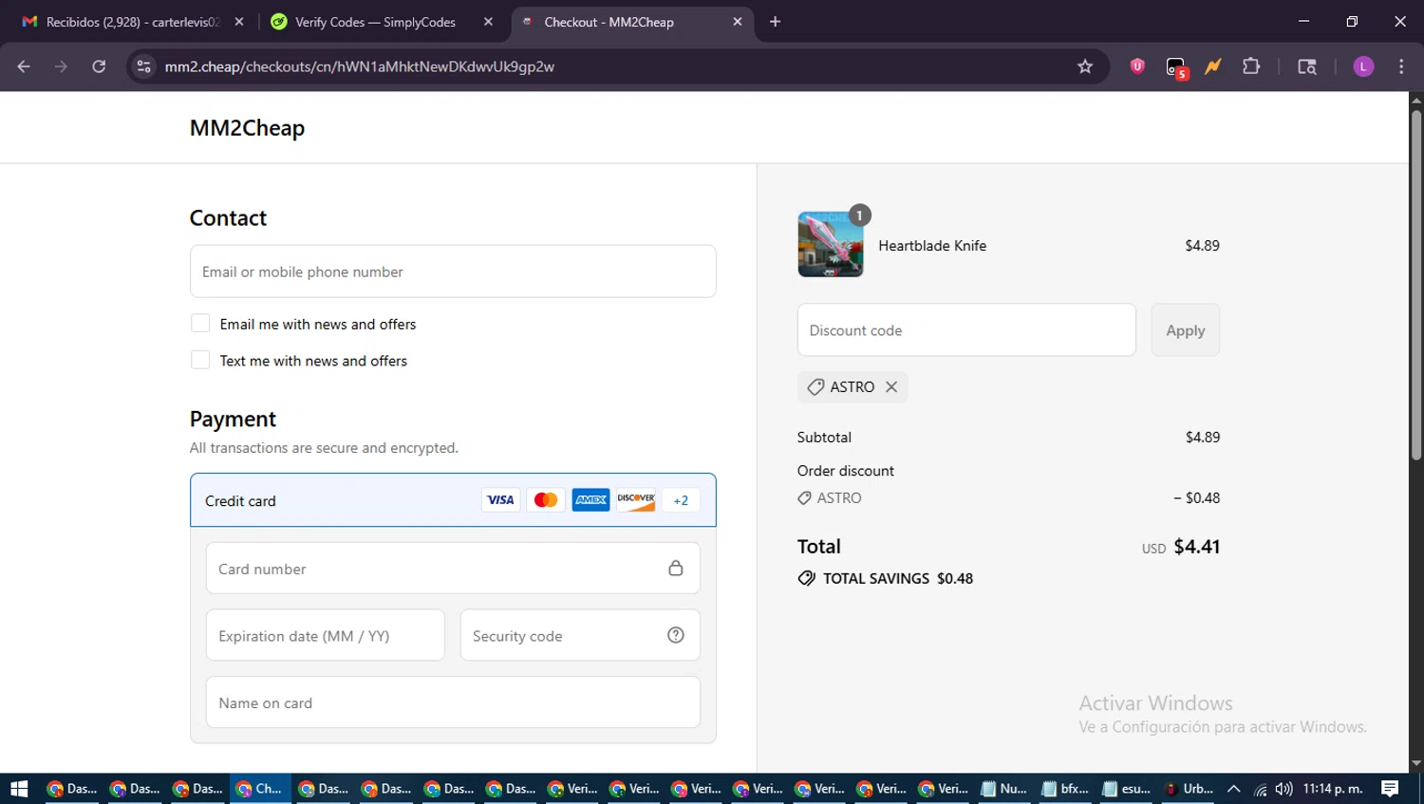
Task: Click the scrollbar down arrow
Action: pos(1415,763)
